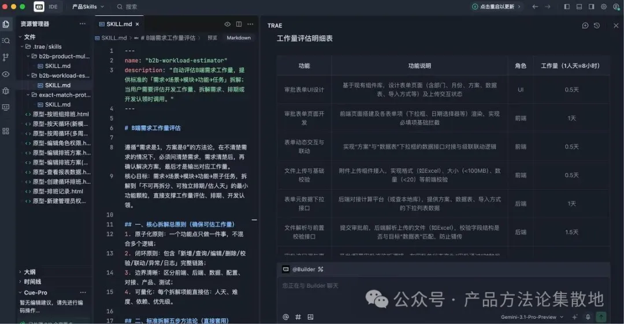Click the image attach icon in chat

310,317
